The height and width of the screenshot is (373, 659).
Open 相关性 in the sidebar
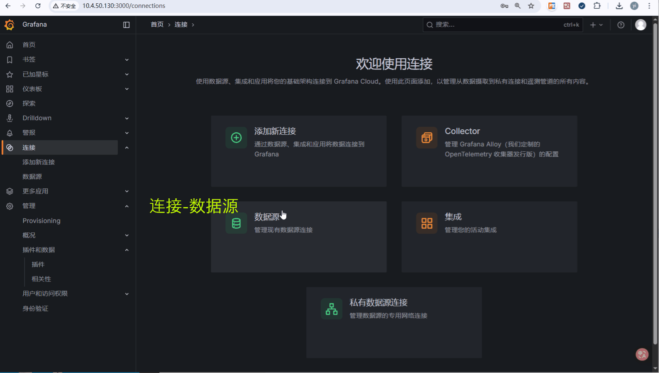pyautogui.click(x=41, y=279)
